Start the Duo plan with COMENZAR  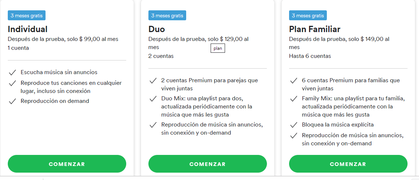point(207,164)
